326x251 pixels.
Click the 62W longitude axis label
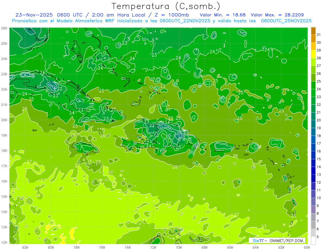click(281, 247)
